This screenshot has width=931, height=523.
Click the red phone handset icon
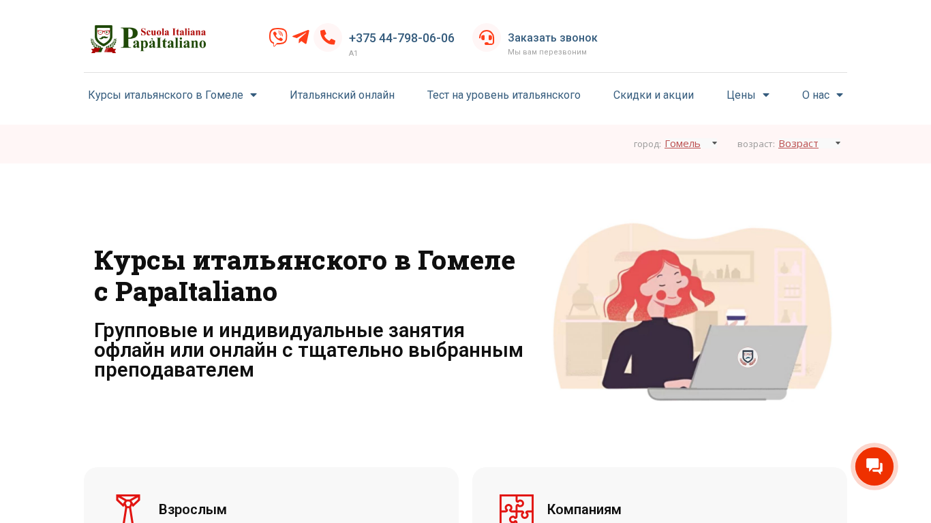point(328,37)
